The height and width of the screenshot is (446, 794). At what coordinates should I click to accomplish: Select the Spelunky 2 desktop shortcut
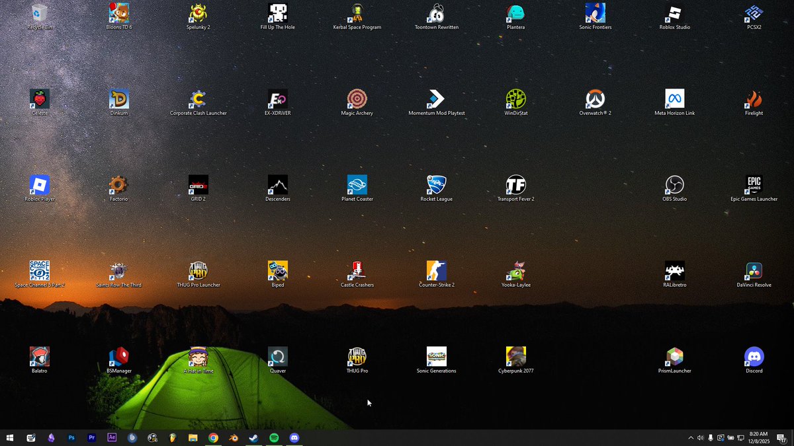pyautogui.click(x=198, y=17)
